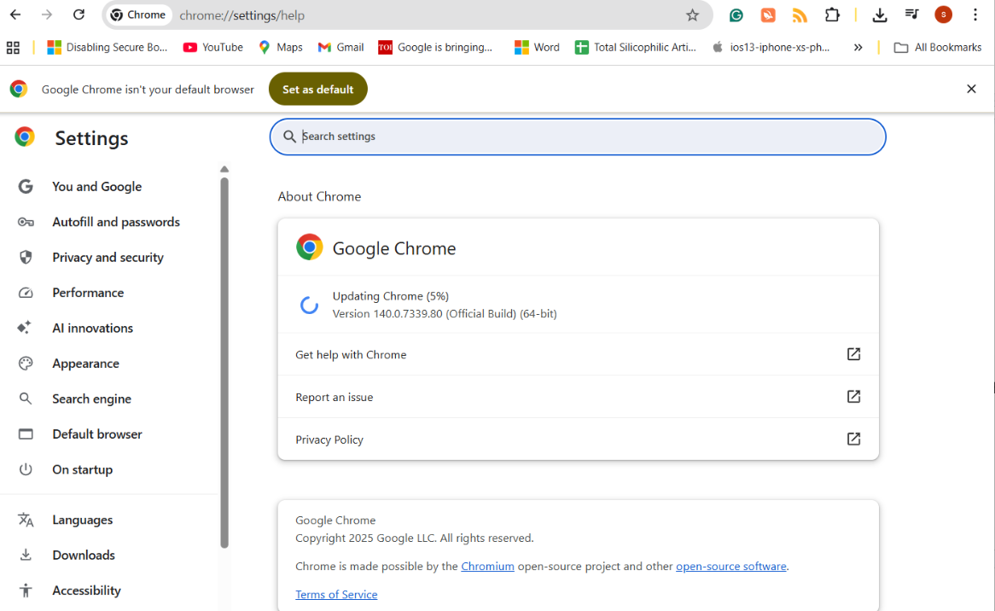Expand the hidden bookmarks chevron
Viewport: 995px width, 611px height.
point(858,47)
